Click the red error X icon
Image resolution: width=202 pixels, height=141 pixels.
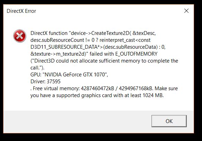[x=20, y=36]
